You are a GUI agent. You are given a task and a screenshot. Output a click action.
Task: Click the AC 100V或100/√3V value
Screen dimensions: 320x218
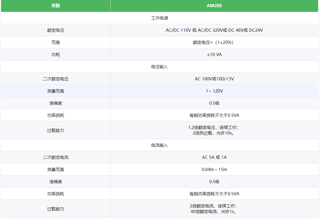pos(214,79)
